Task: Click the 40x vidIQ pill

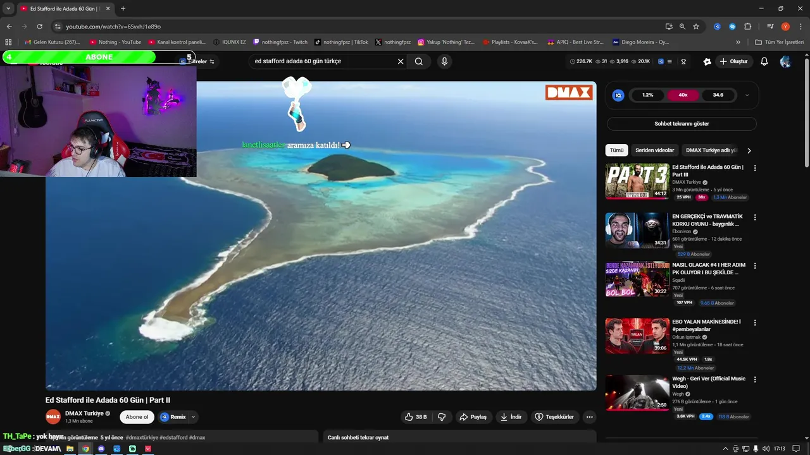Action: pyautogui.click(x=683, y=95)
